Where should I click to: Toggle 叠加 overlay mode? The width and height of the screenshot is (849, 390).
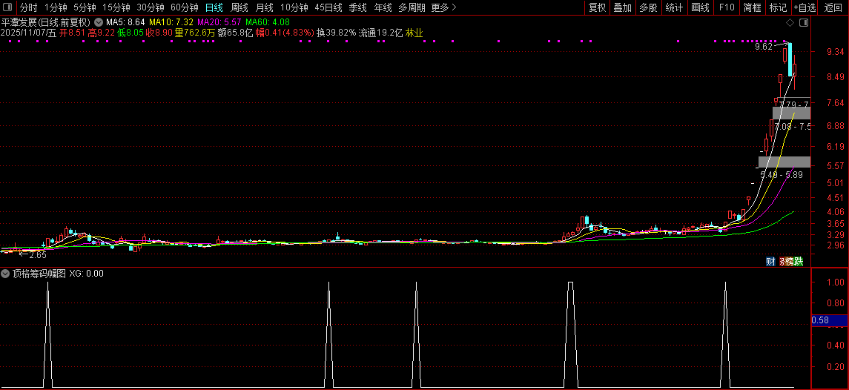[623, 7]
